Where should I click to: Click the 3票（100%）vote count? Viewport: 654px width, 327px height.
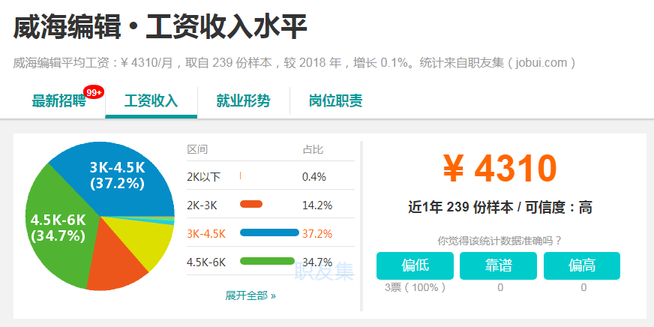[x=415, y=287]
